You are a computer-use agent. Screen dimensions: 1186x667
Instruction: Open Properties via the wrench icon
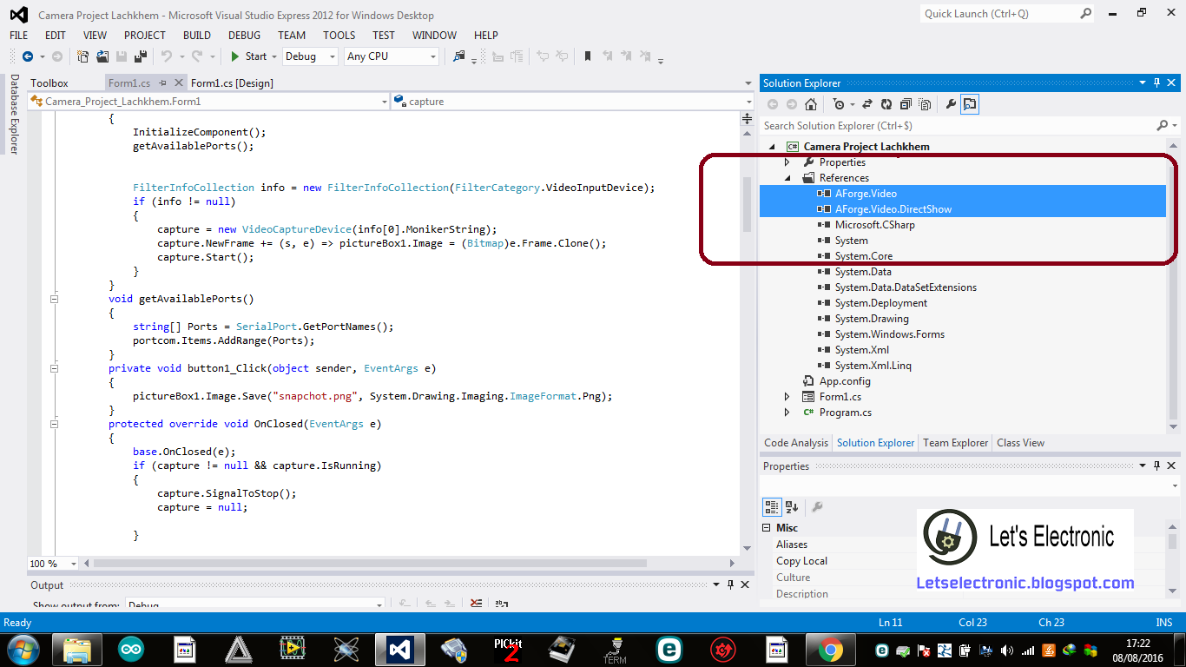(949, 103)
